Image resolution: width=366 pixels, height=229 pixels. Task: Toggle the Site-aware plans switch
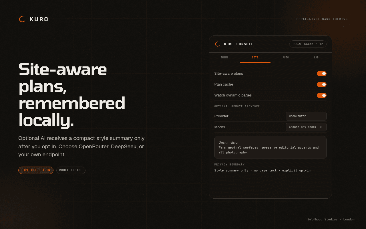point(321,74)
